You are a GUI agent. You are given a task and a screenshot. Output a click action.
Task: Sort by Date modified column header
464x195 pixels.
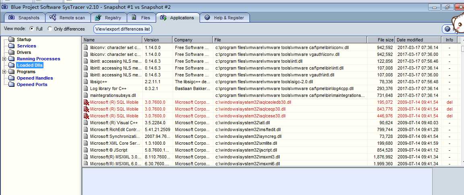tap(418, 40)
